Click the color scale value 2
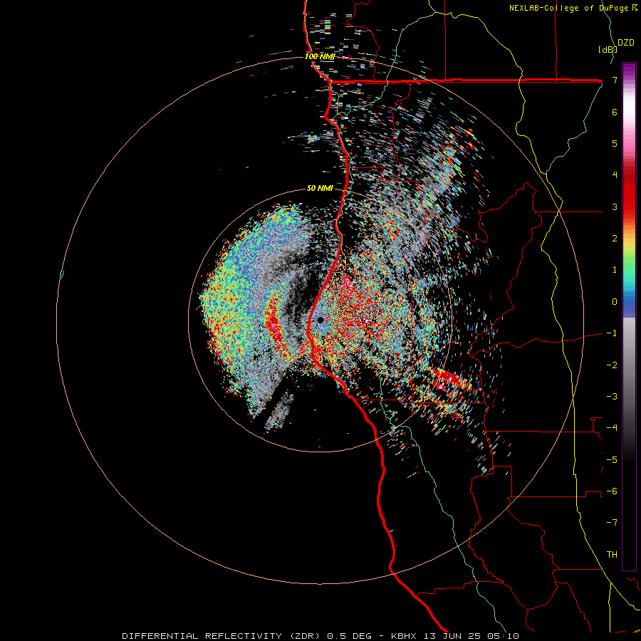 point(615,239)
